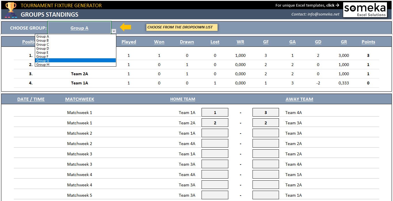Follow the 'click' link for unique Excel templates
Screen dimensions: 393x201
tap(330, 5)
